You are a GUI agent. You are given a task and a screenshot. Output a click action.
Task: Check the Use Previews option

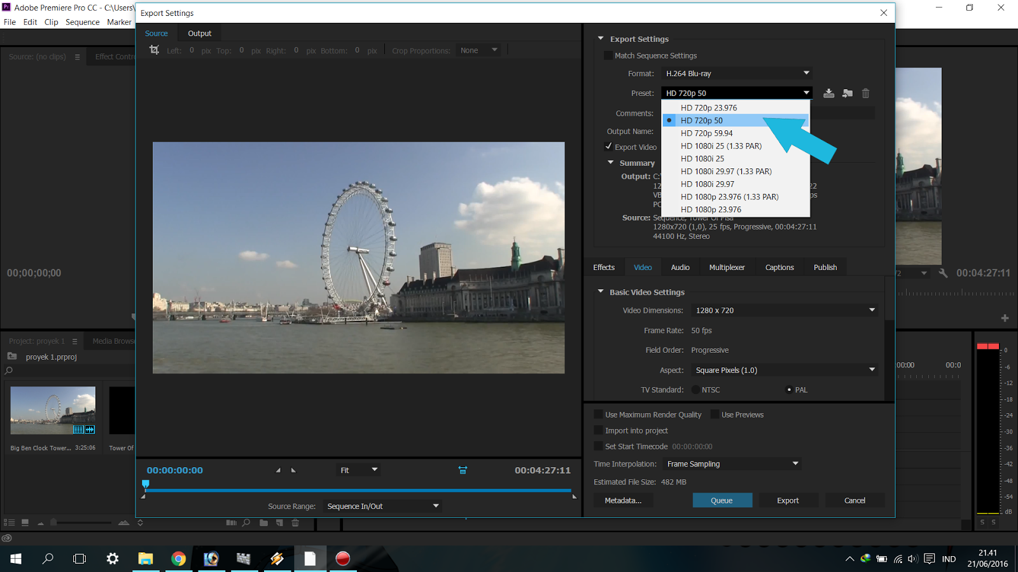pos(715,414)
